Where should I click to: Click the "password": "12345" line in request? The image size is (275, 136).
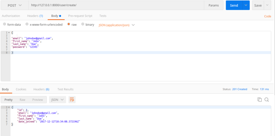tap(25, 47)
